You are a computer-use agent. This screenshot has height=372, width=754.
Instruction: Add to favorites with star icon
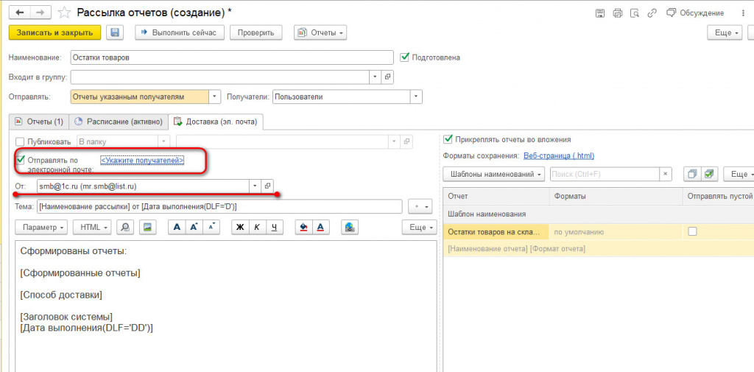click(x=64, y=13)
